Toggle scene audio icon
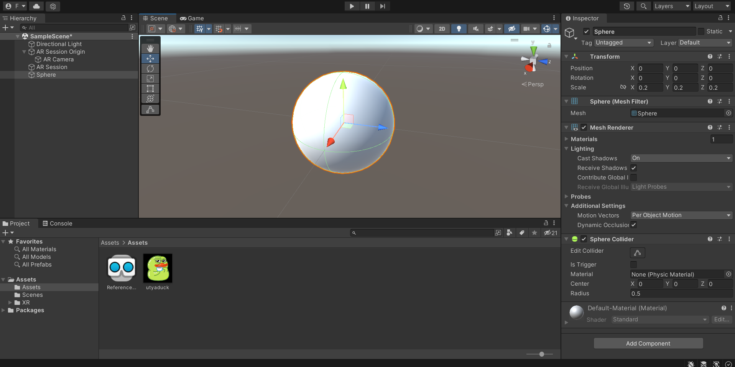The image size is (735, 367). pos(476,29)
